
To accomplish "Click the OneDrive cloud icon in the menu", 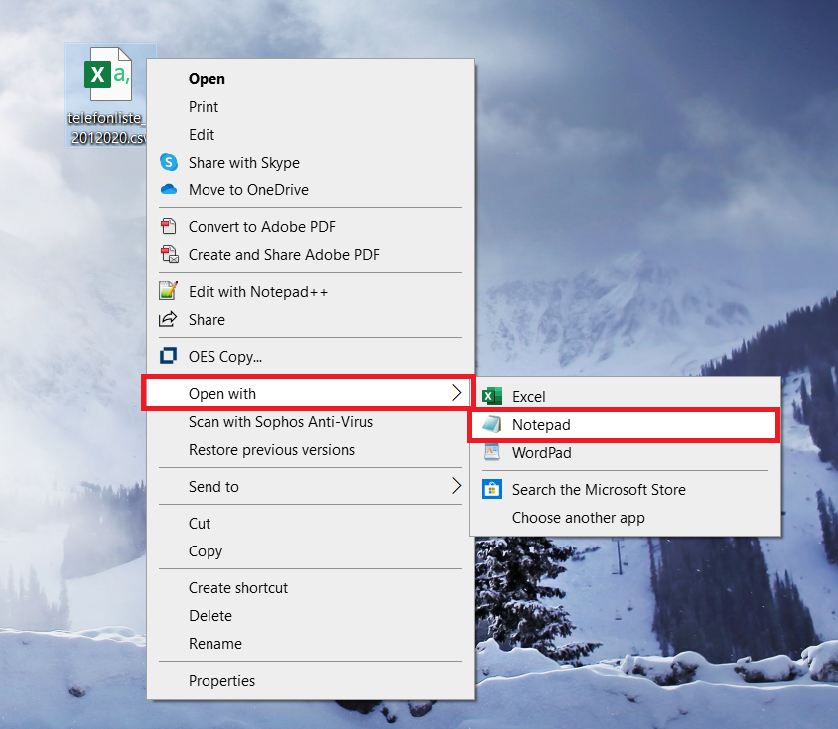I will coord(169,189).
